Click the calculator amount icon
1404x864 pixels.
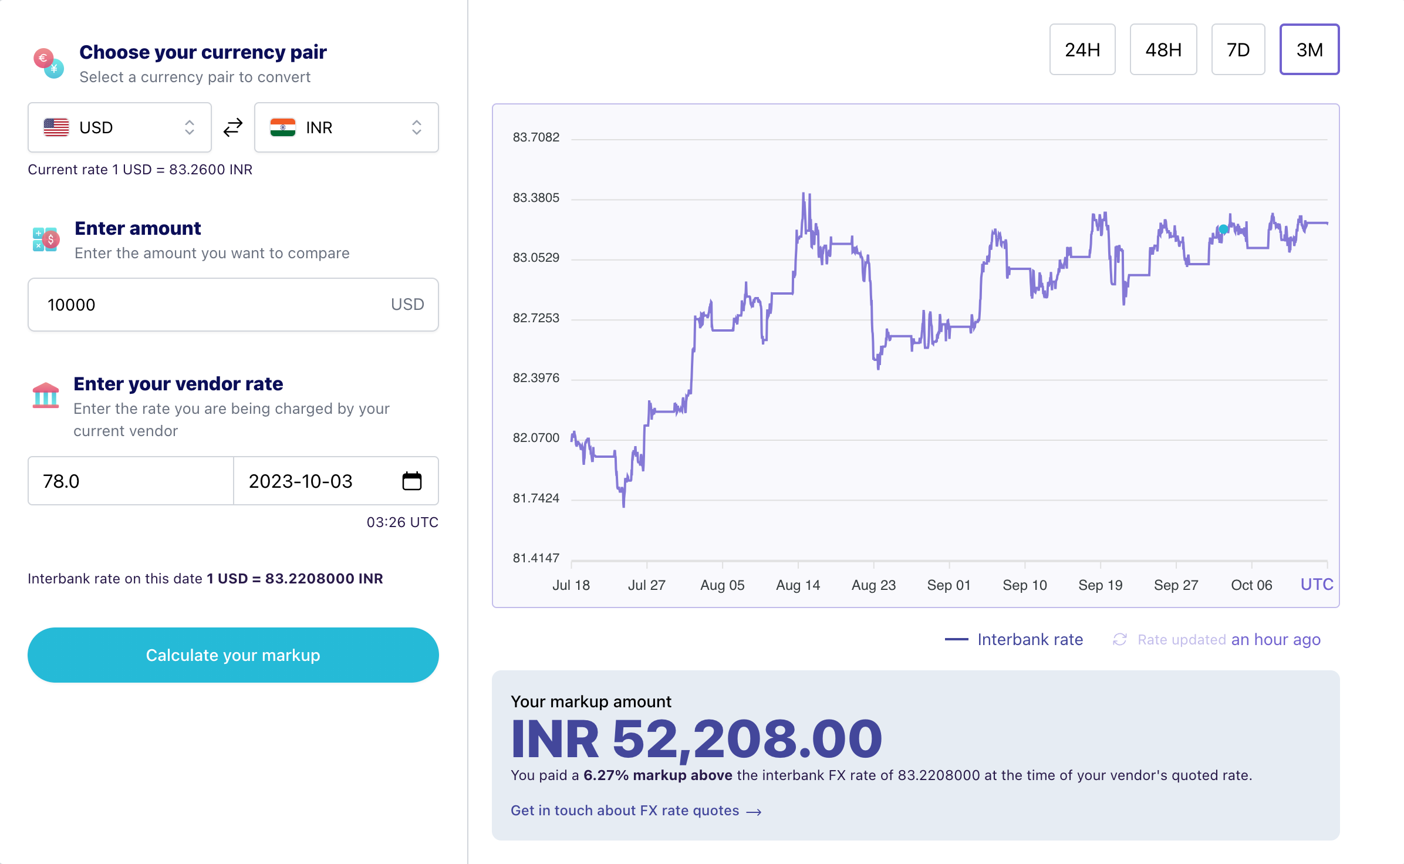tap(46, 239)
